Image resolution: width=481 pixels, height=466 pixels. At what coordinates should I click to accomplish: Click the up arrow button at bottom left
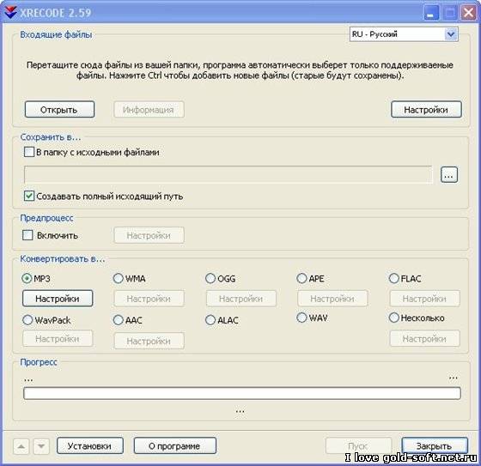click(x=21, y=446)
